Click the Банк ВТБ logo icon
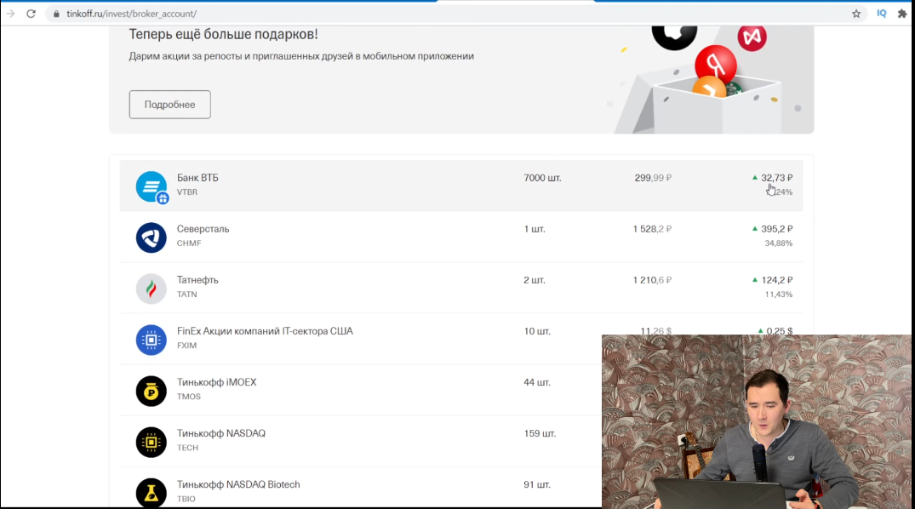This screenshot has width=915, height=509. (x=152, y=186)
